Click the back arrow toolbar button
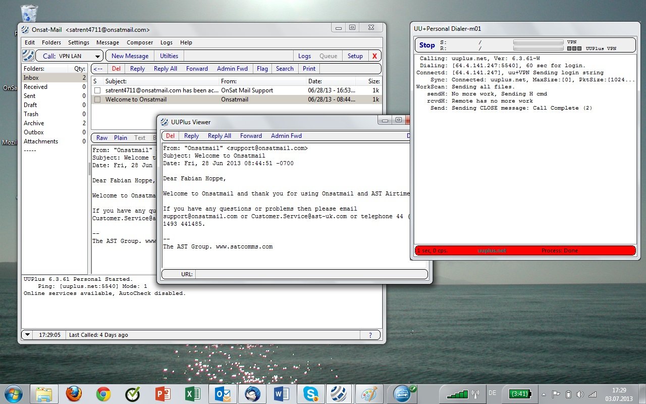The width and height of the screenshot is (646, 404). pos(98,69)
